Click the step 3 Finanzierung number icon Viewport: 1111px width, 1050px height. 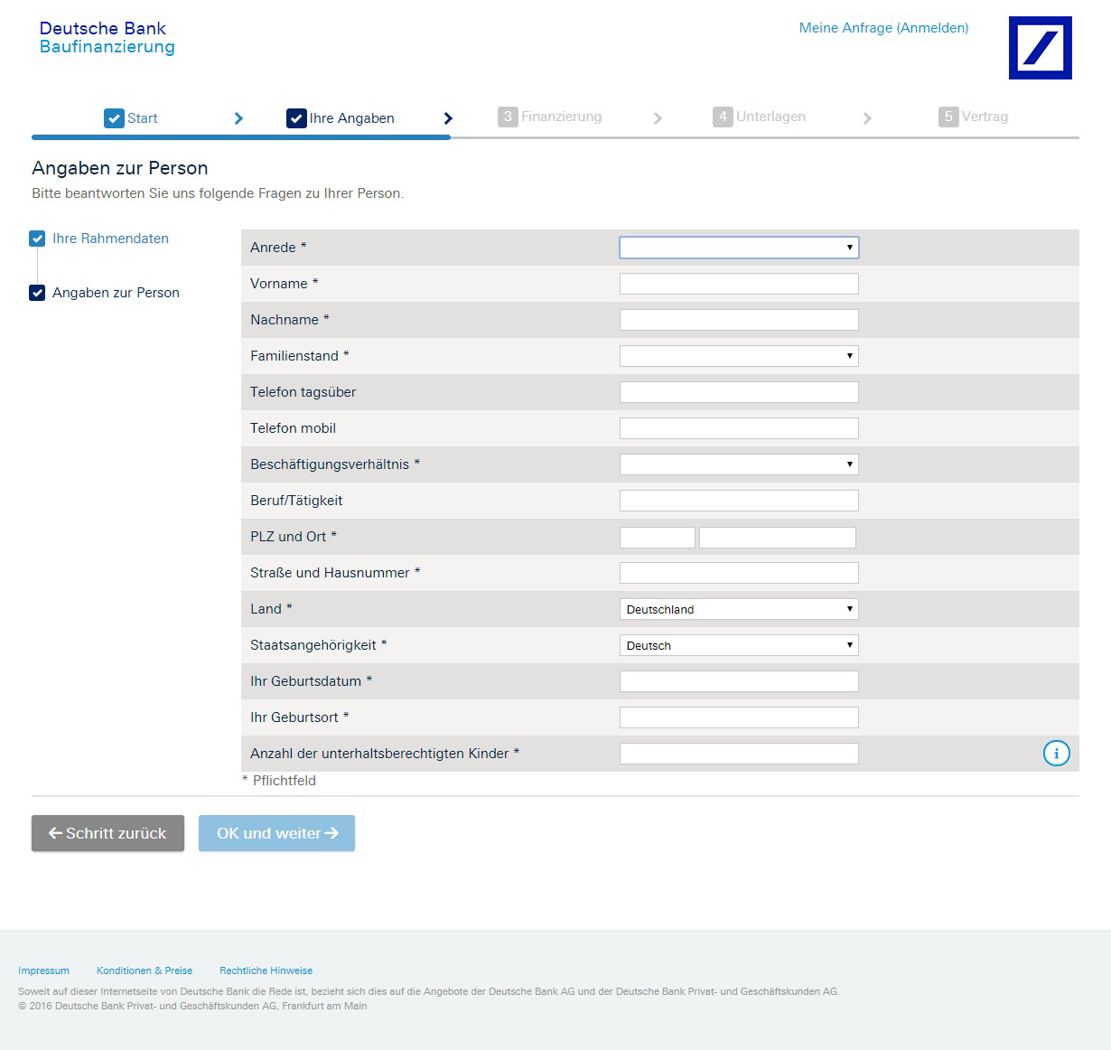pyautogui.click(x=508, y=117)
